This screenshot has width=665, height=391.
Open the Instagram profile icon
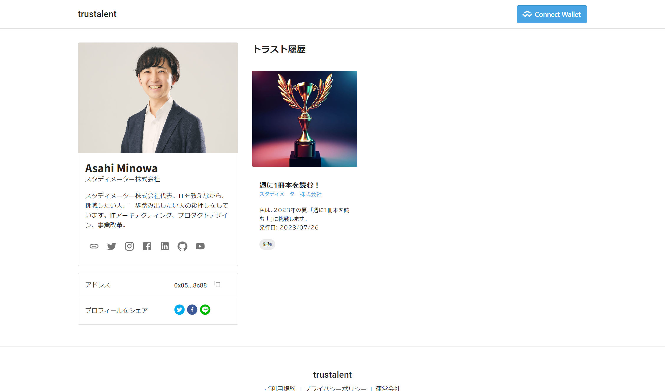pyautogui.click(x=129, y=246)
